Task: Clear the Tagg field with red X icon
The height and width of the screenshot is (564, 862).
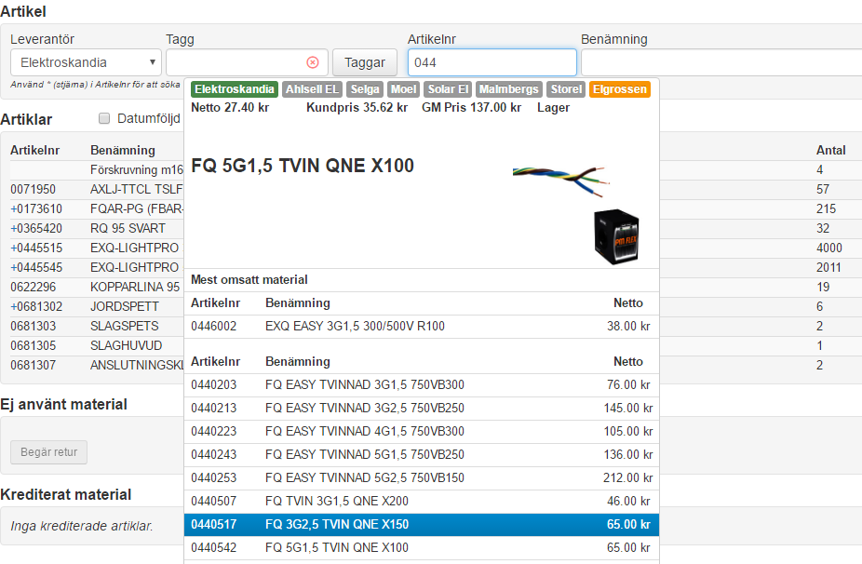Action: click(312, 62)
